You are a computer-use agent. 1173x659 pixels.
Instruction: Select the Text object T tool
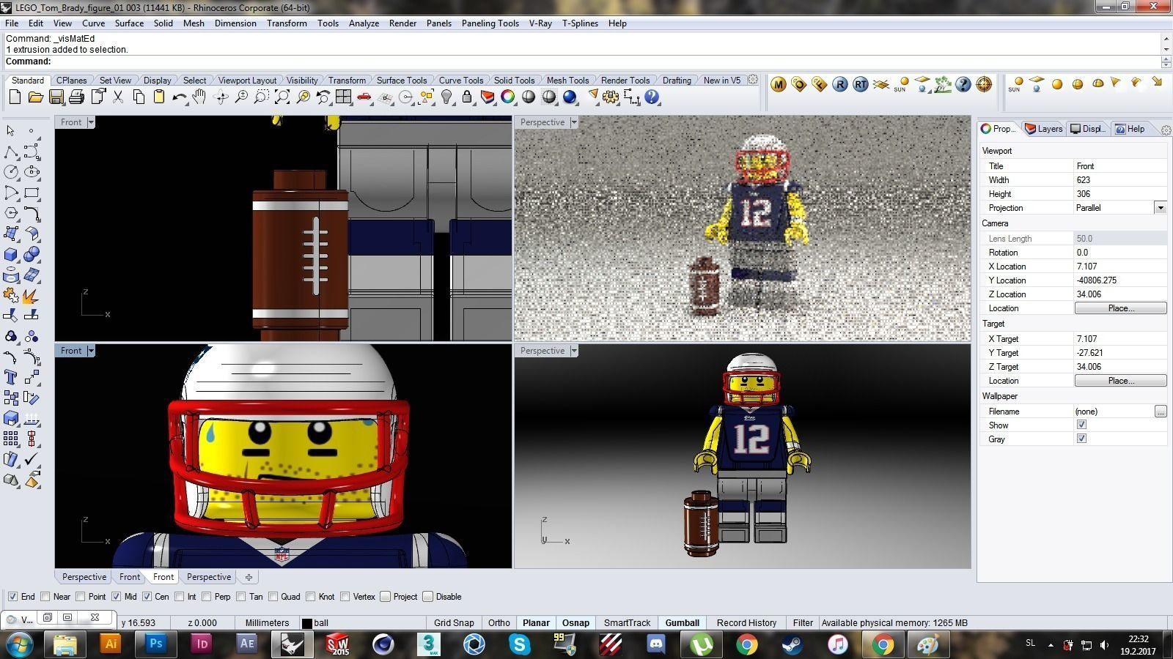point(11,377)
